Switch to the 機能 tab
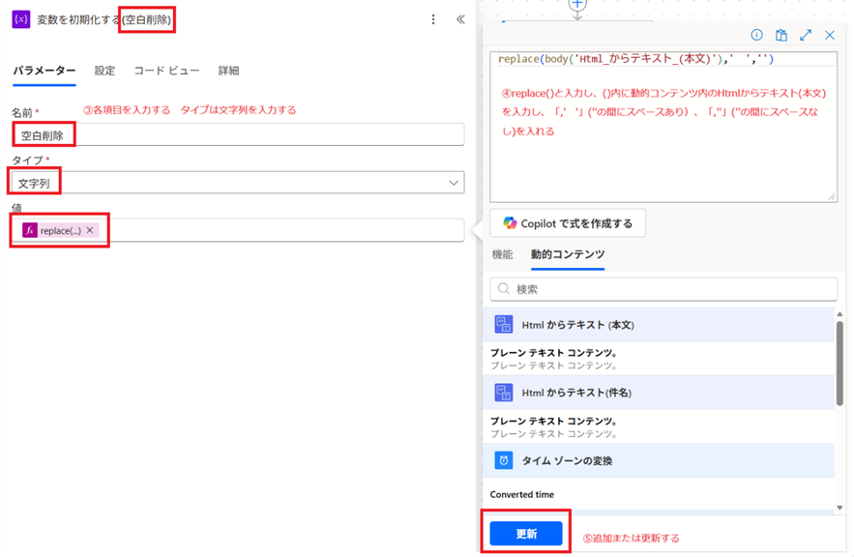This screenshot has height=557, width=854. 502,254
